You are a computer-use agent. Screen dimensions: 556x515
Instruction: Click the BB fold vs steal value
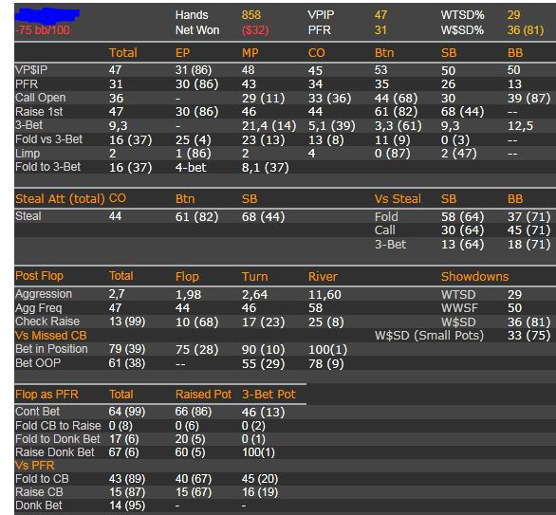click(x=528, y=216)
